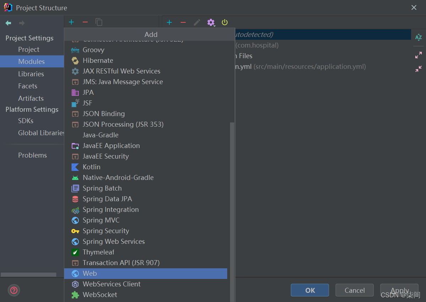
Task: Click the pencil edit icon
Action: click(x=197, y=23)
